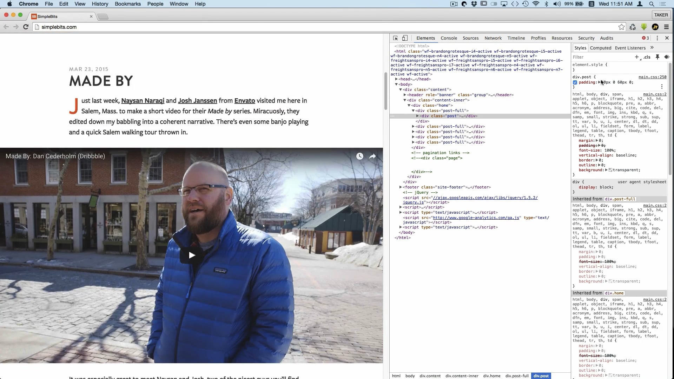This screenshot has height=379, width=674.
Task: Toggle device mode icon in DevTools
Action: [x=405, y=38]
